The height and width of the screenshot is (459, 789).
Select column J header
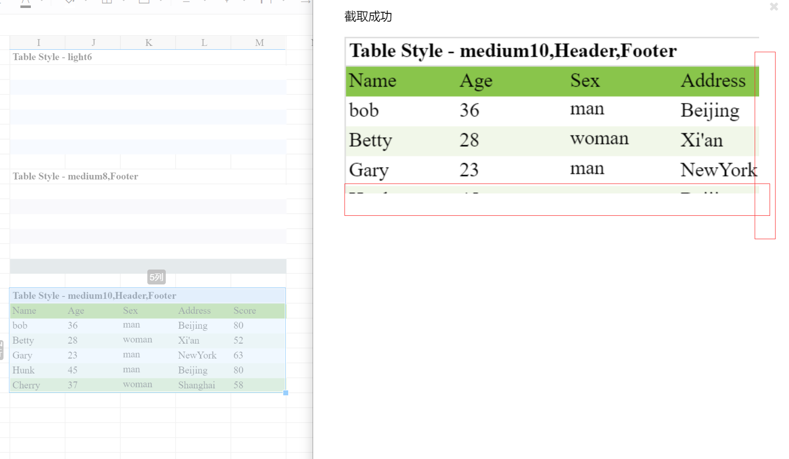tap(93, 42)
